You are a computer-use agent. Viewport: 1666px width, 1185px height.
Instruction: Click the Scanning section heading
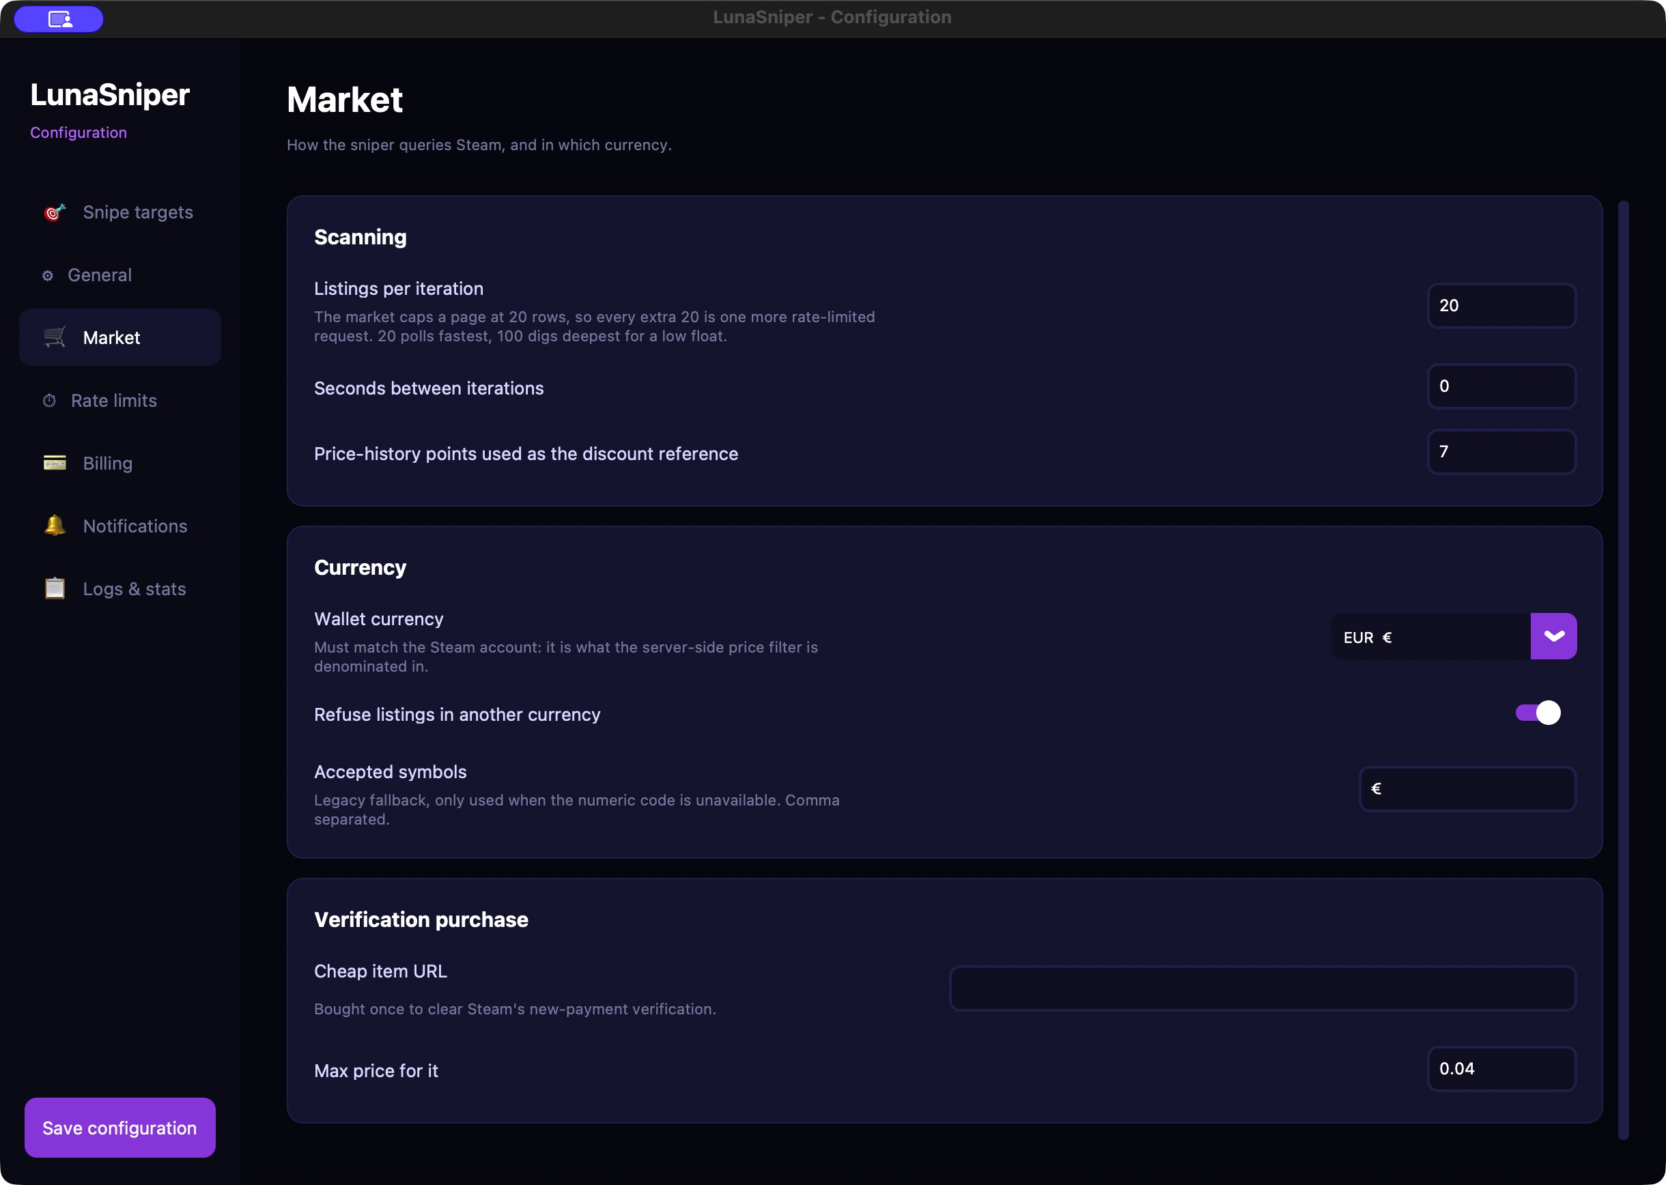[361, 237]
